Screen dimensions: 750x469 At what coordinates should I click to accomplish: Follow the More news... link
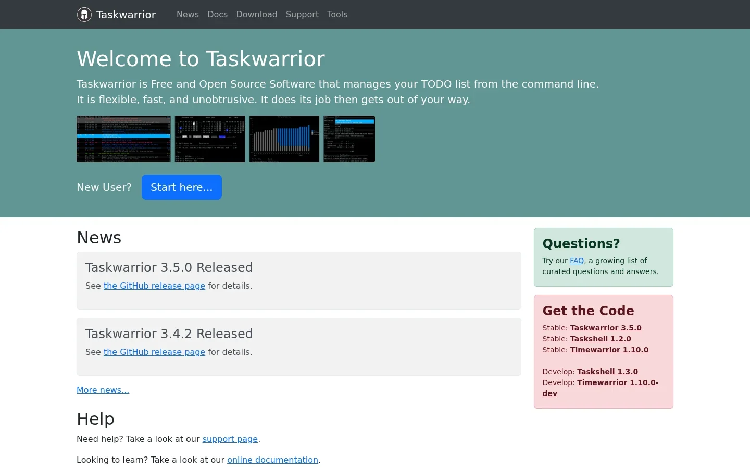tap(103, 390)
